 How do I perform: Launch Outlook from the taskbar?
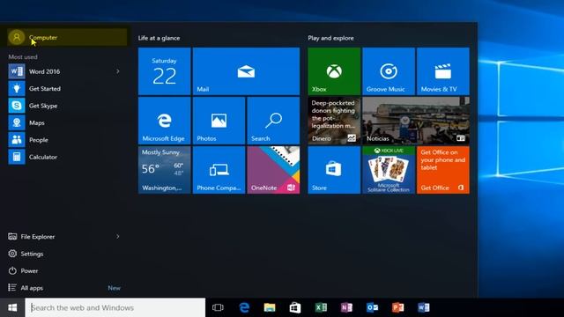[x=372, y=307]
